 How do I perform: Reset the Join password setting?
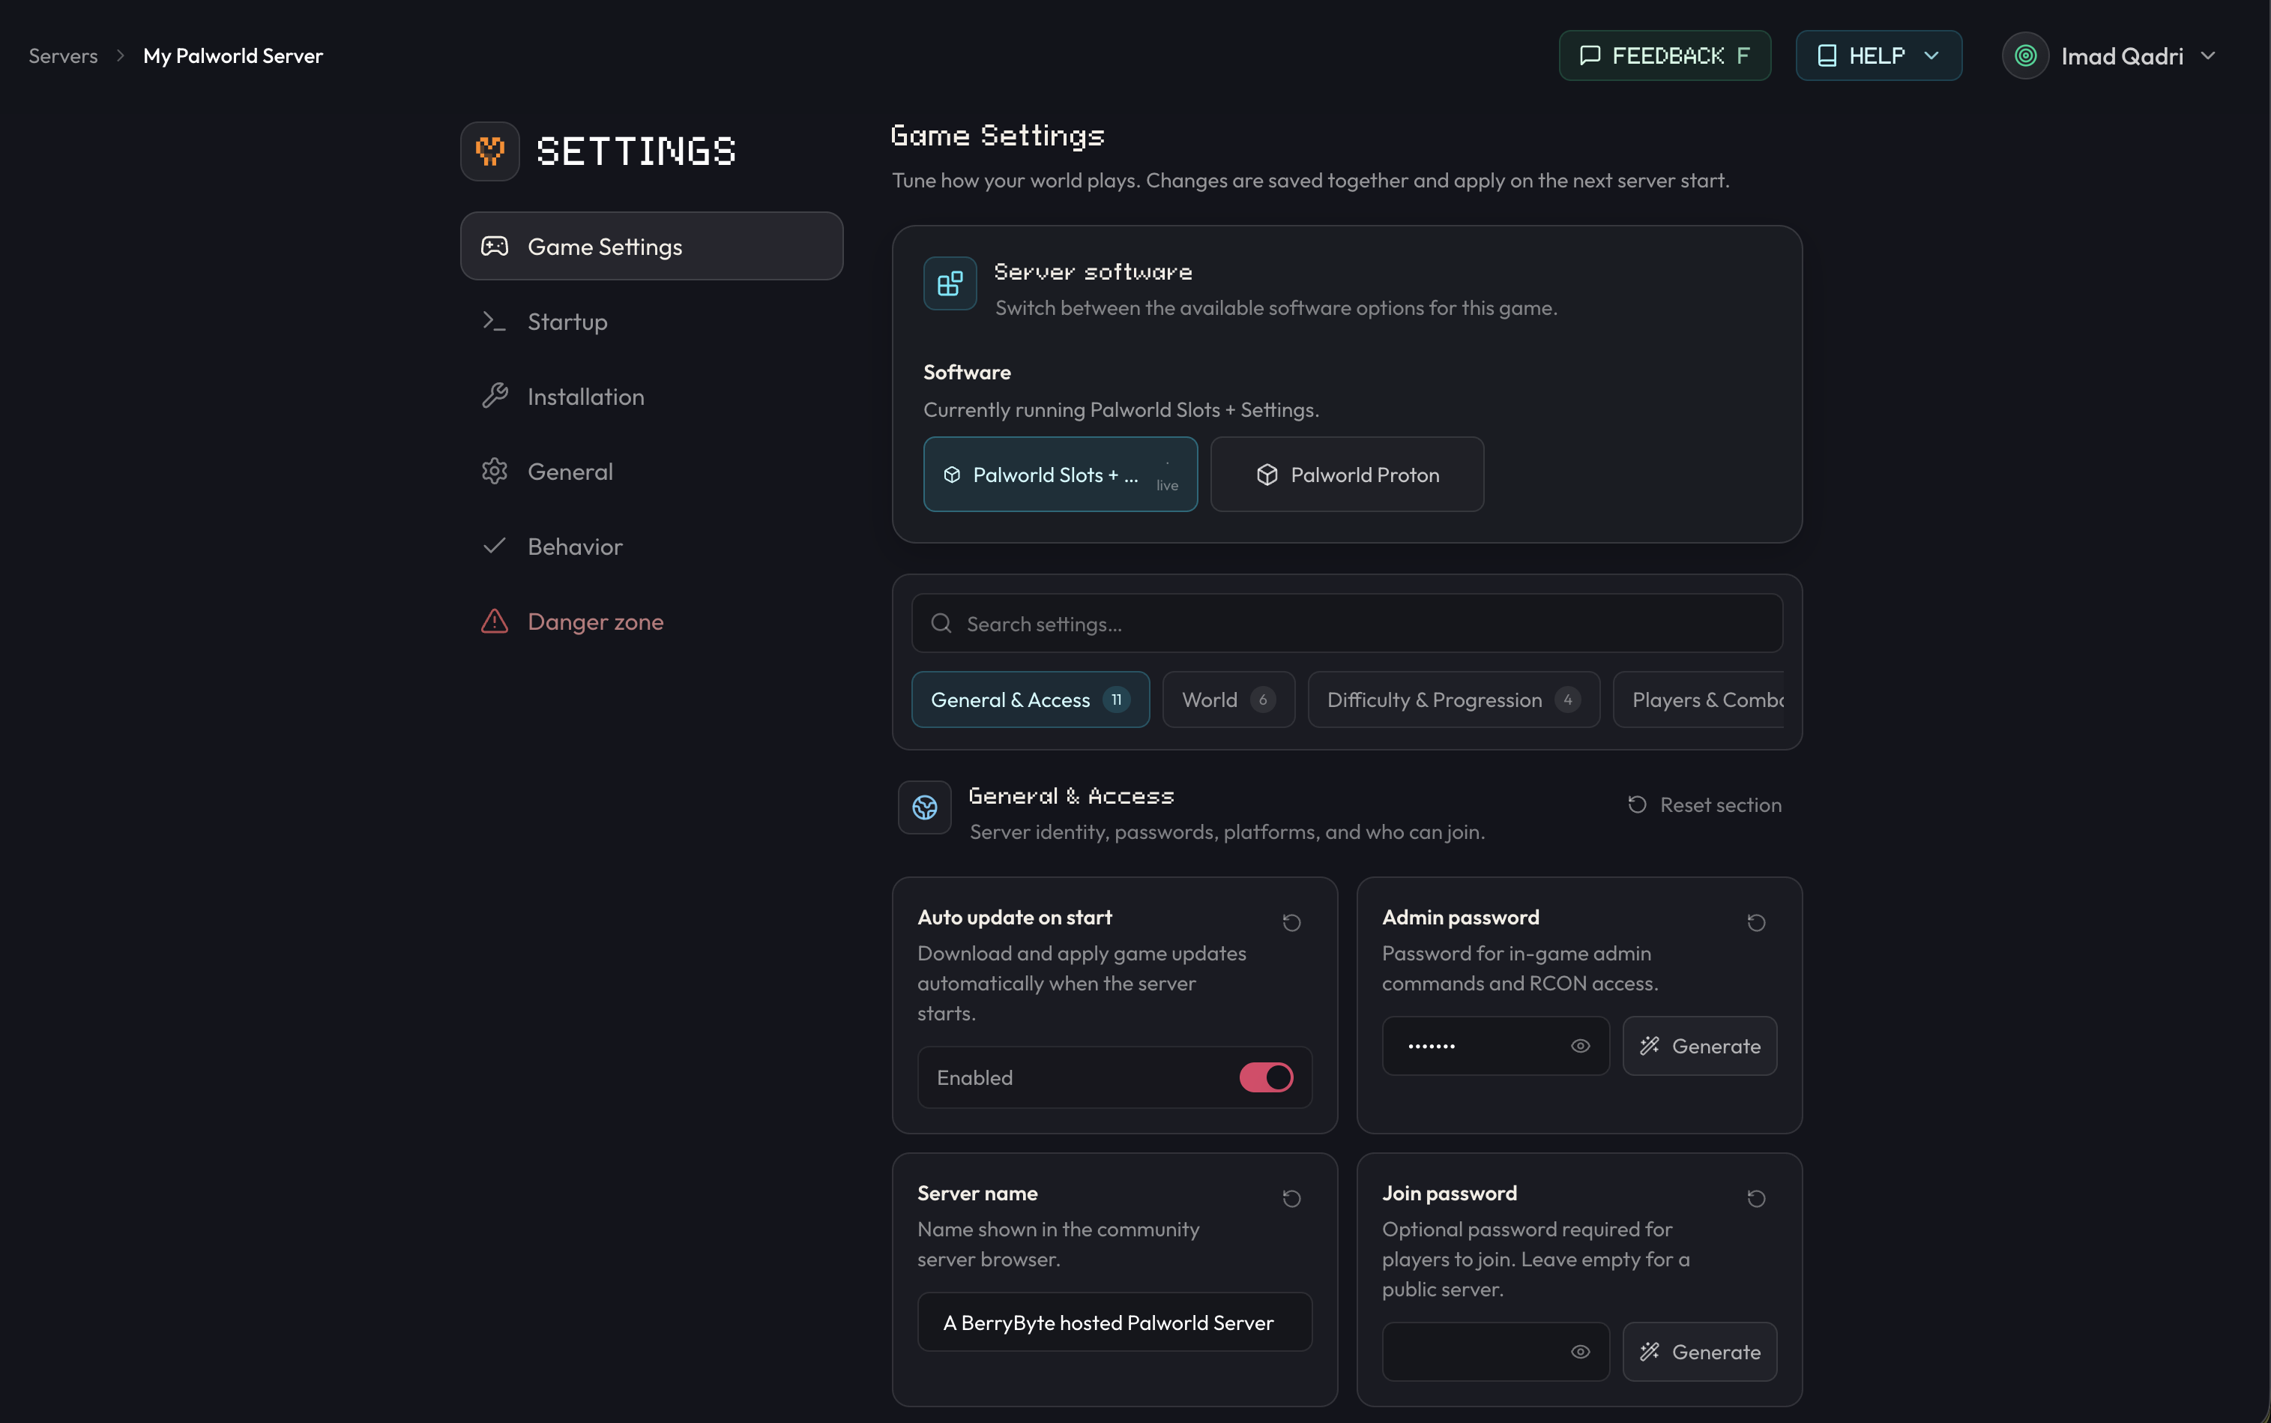(1755, 1198)
